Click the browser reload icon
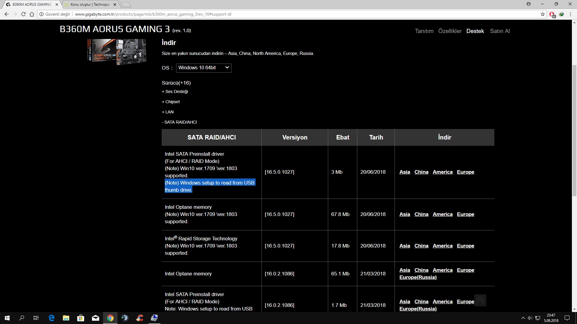577x324 pixels. [x=23, y=14]
